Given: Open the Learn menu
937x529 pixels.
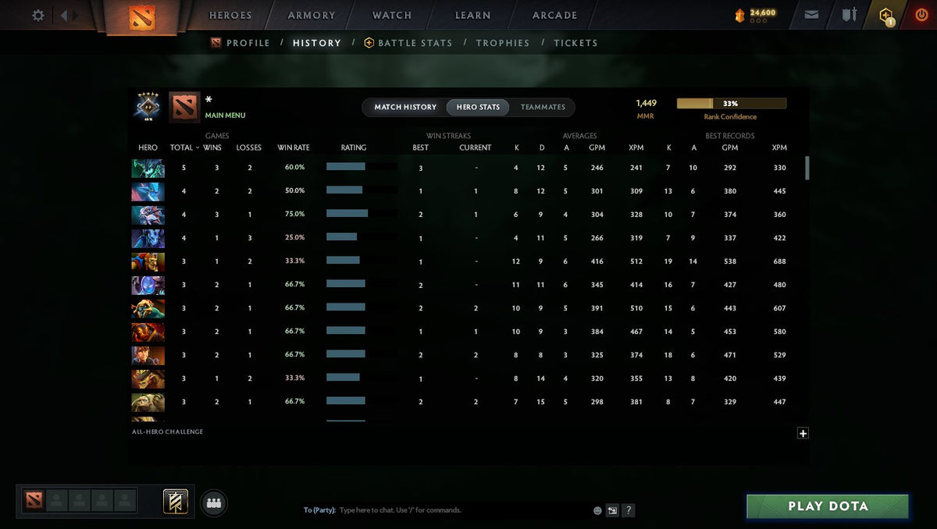Looking at the screenshot, I should pyautogui.click(x=473, y=15).
